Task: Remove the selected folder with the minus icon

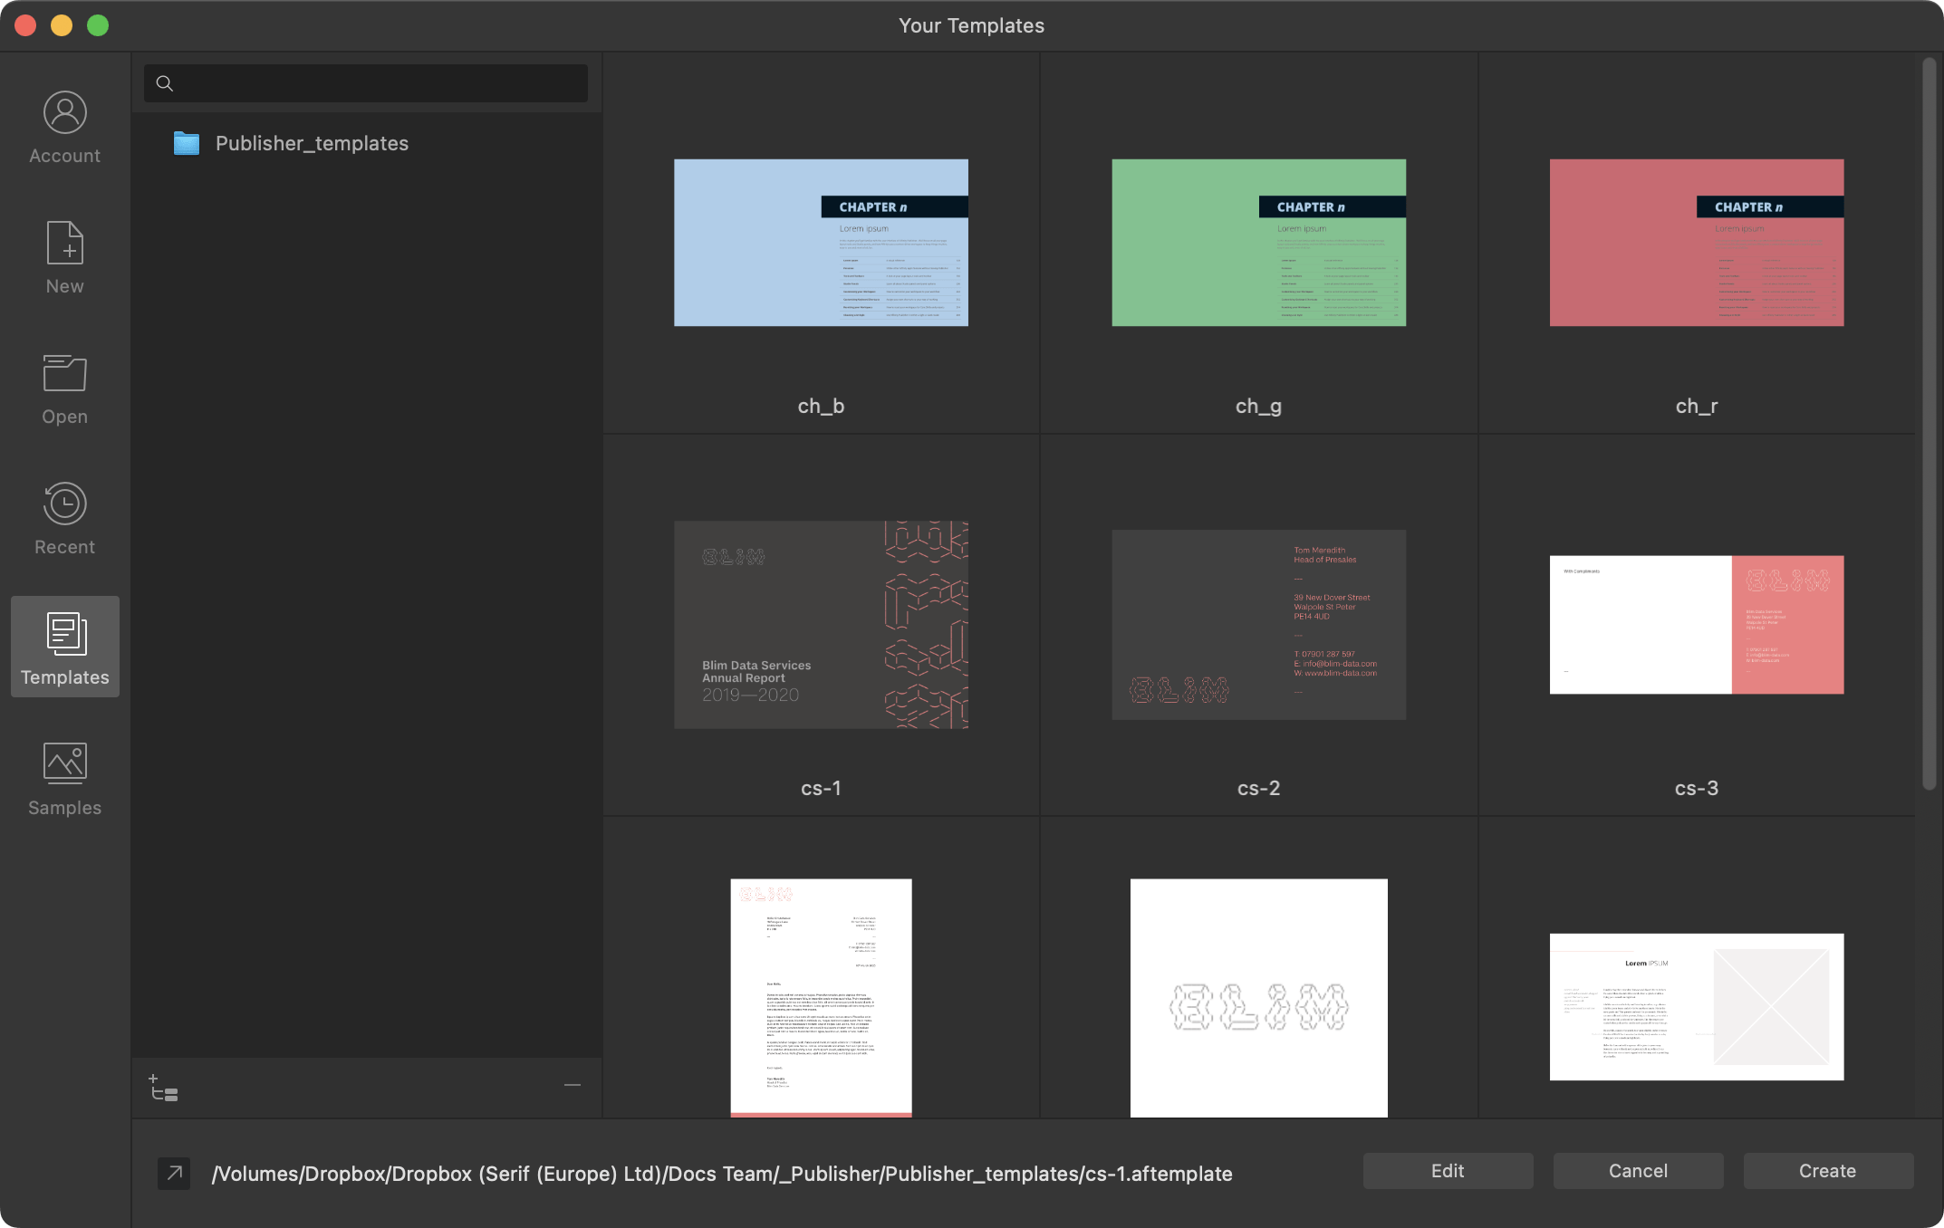Action: pos(571,1085)
